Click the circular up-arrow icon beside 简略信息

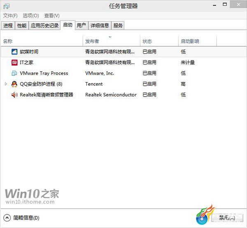(x=7, y=218)
